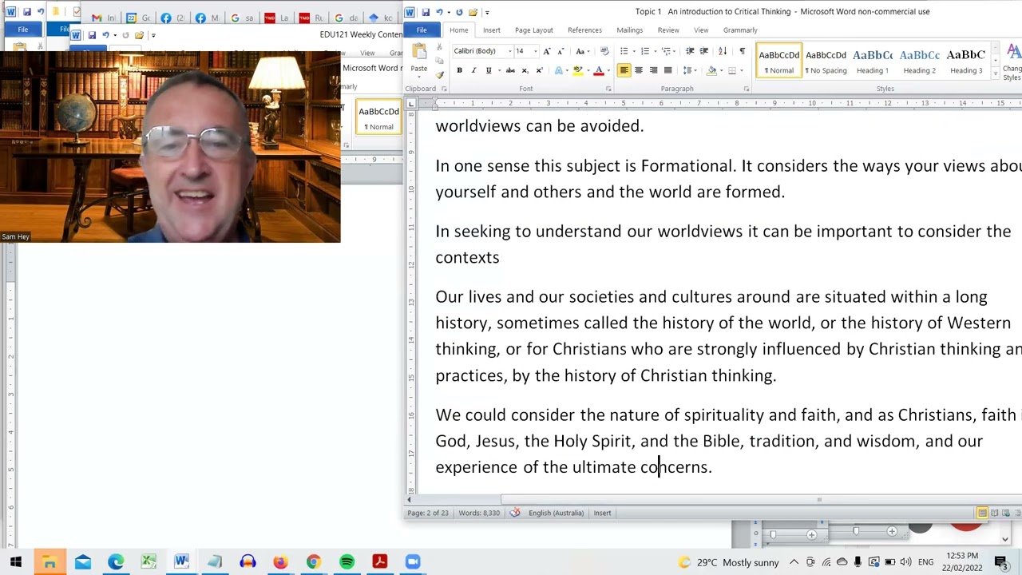The image size is (1022, 575).
Task: Click the Full Screen Reading view icon
Action: [995, 513]
